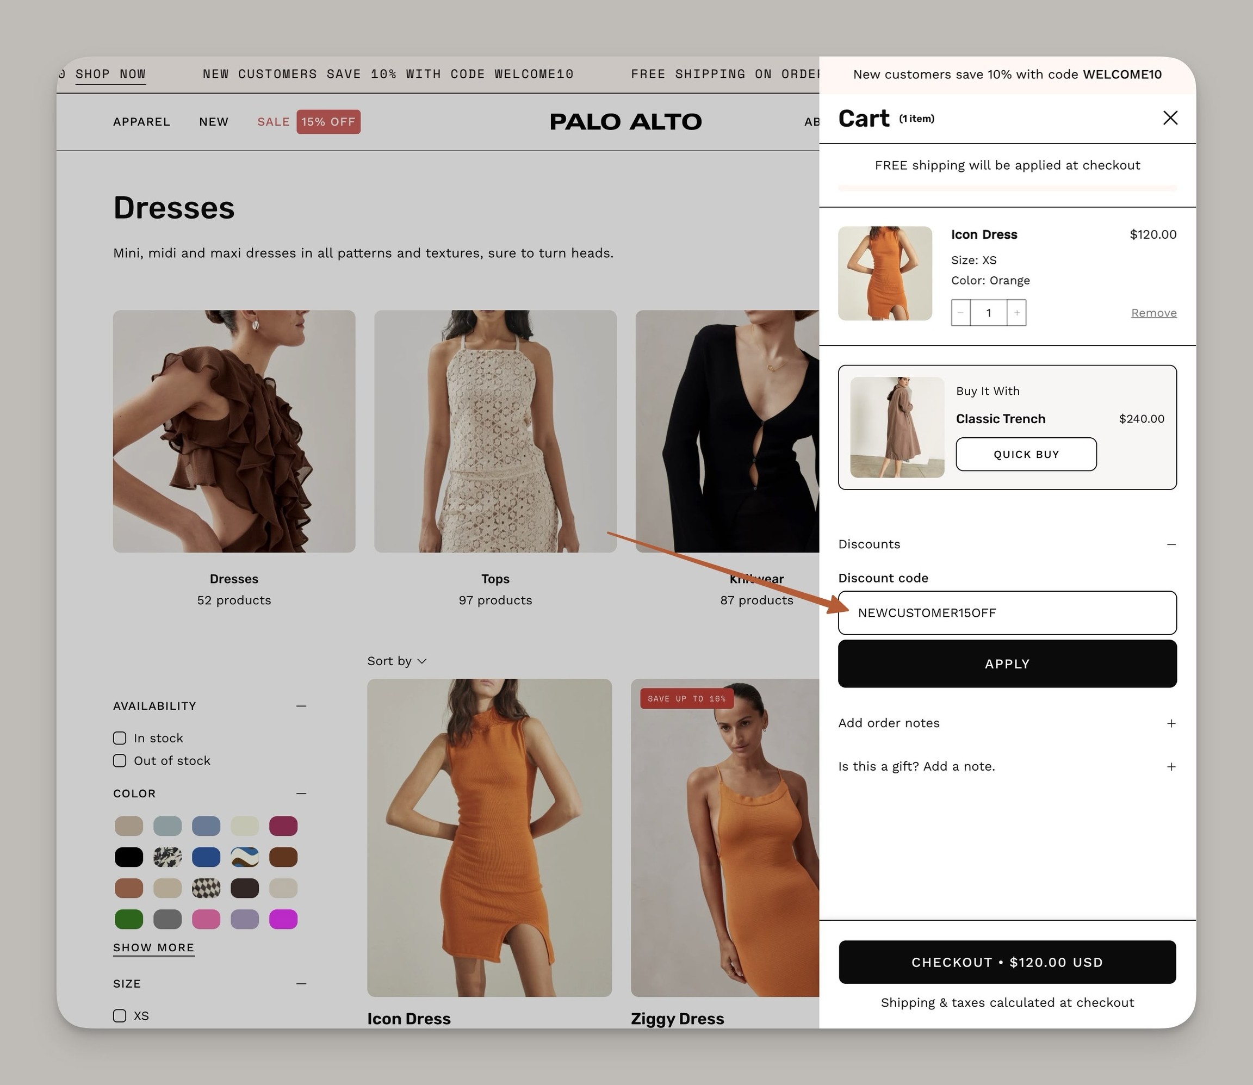1253x1085 pixels.
Task: Quick buy the Classic Trench
Action: [x=1026, y=454]
